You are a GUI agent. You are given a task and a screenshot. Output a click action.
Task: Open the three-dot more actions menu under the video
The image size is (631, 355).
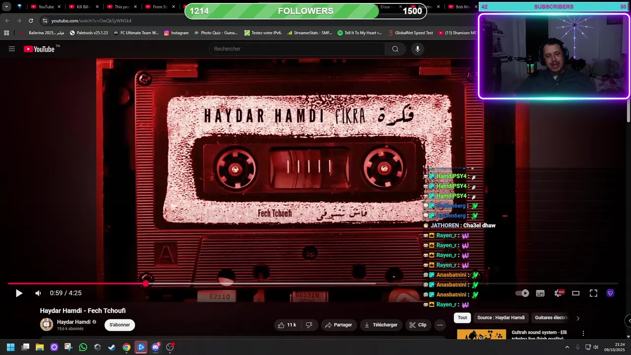click(x=440, y=325)
